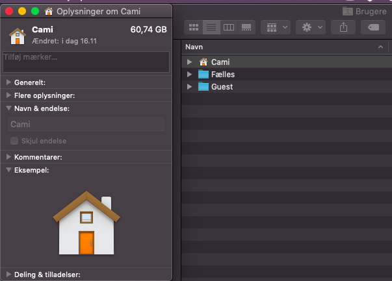The height and width of the screenshot is (281, 392).
Task: Collapse the Navn & endelse section
Action: point(8,108)
